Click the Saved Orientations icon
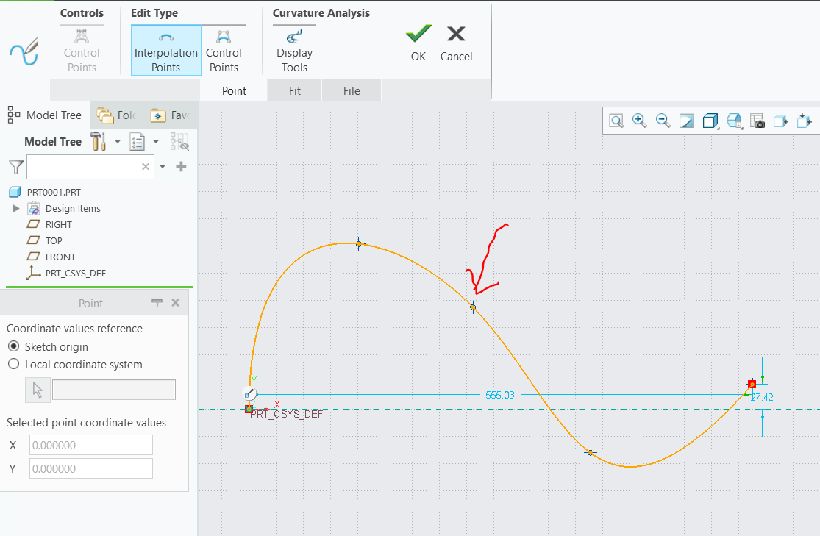820x536 pixels. 733,120
